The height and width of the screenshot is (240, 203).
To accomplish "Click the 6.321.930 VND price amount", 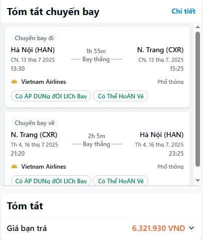I will tap(158, 228).
